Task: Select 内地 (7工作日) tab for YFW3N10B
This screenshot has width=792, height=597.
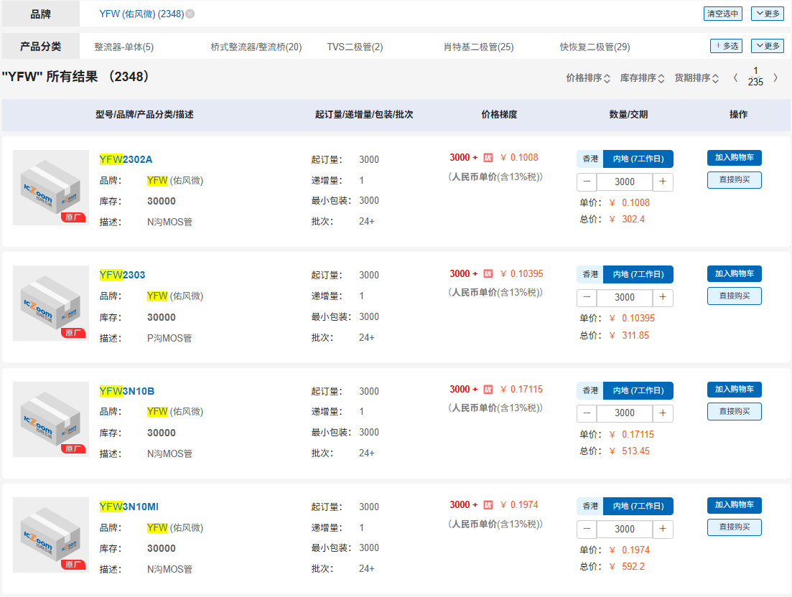Action: [x=638, y=390]
